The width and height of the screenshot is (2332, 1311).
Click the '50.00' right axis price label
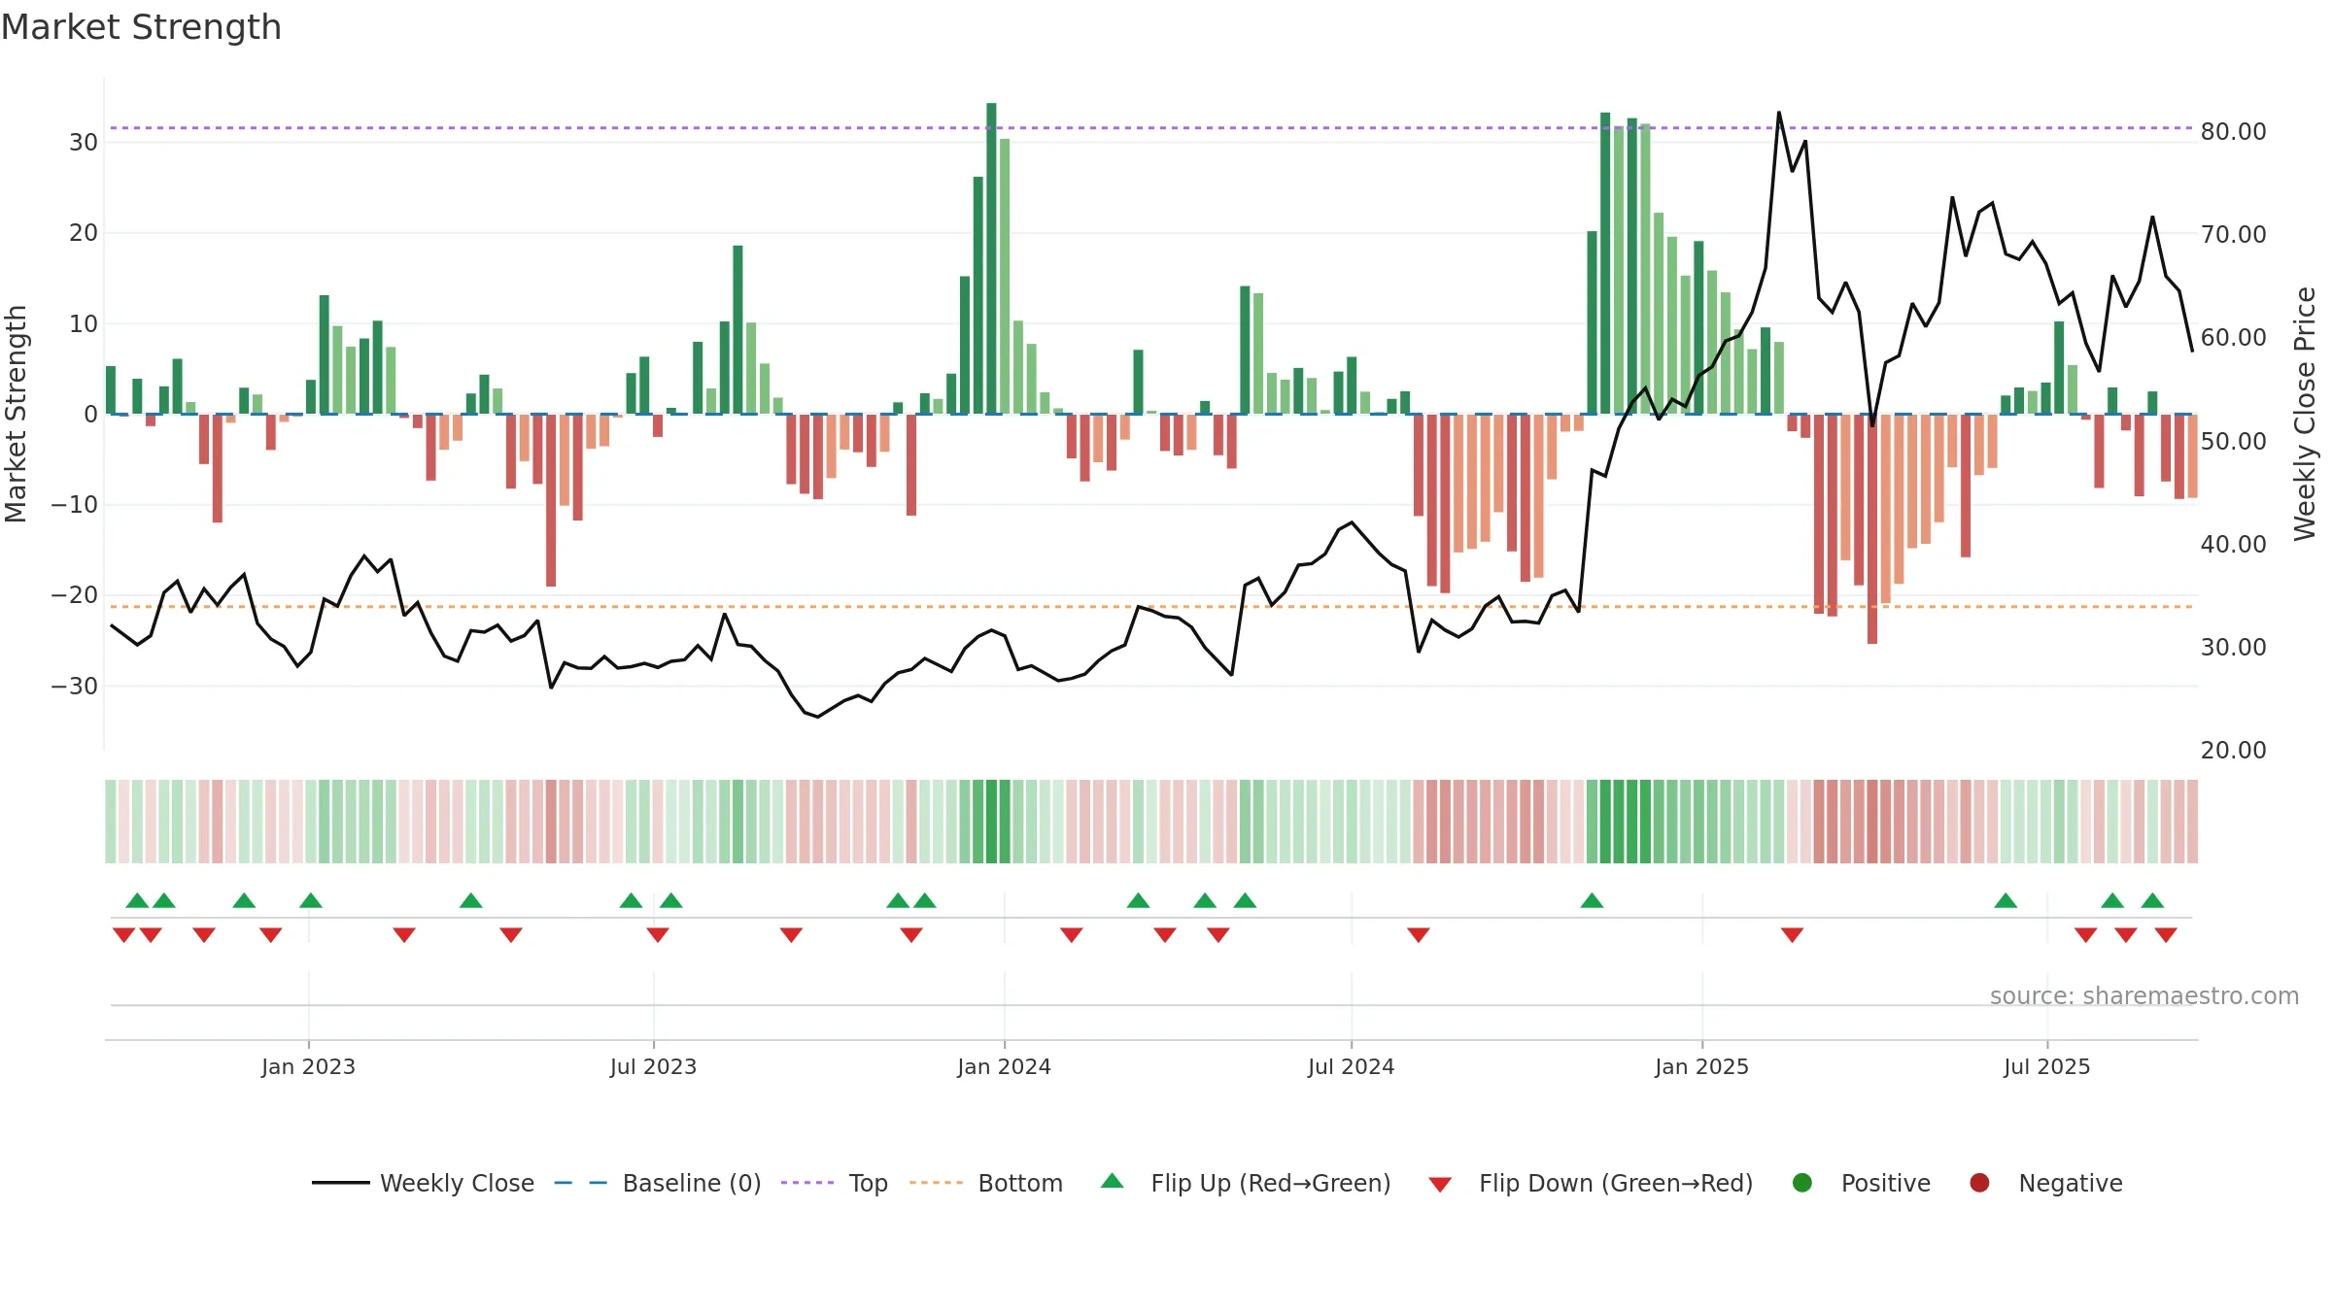pyautogui.click(x=2233, y=442)
